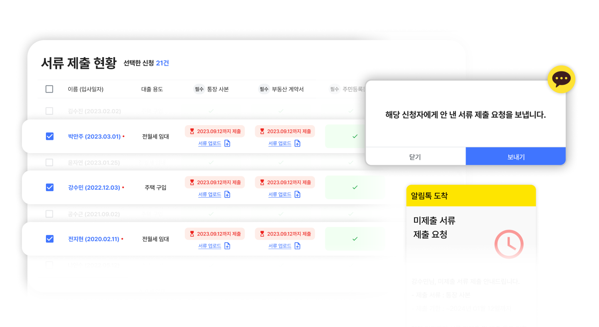
Task: Check the faded 윤자연 row checkbox
Action: click(x=50, y=162)
